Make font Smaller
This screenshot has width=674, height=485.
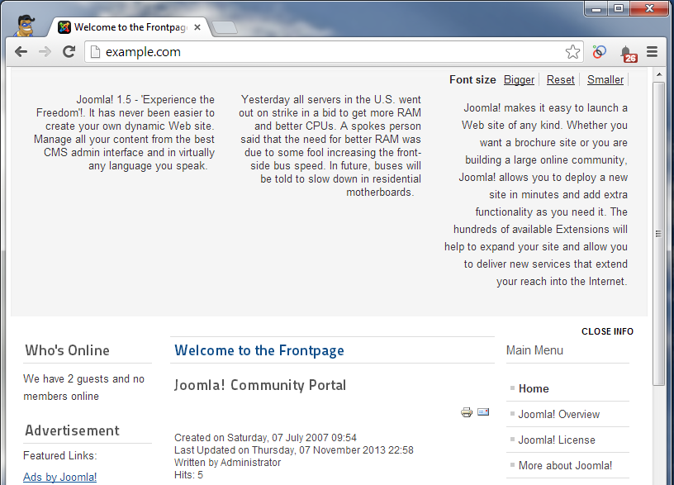605,79
